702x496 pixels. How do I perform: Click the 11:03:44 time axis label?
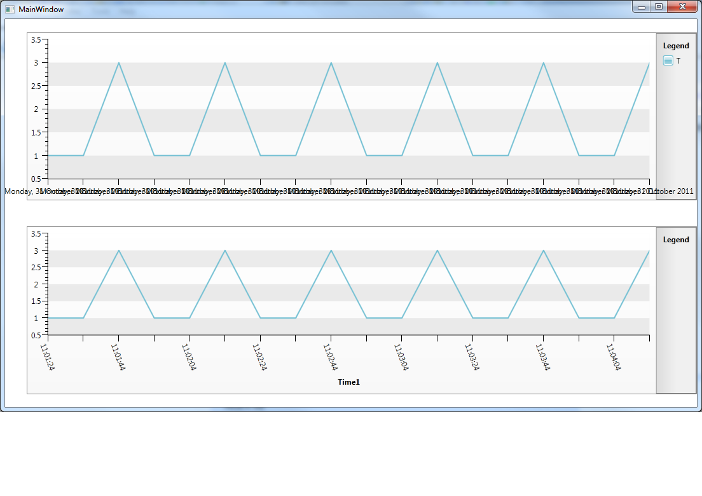point(542,357)
